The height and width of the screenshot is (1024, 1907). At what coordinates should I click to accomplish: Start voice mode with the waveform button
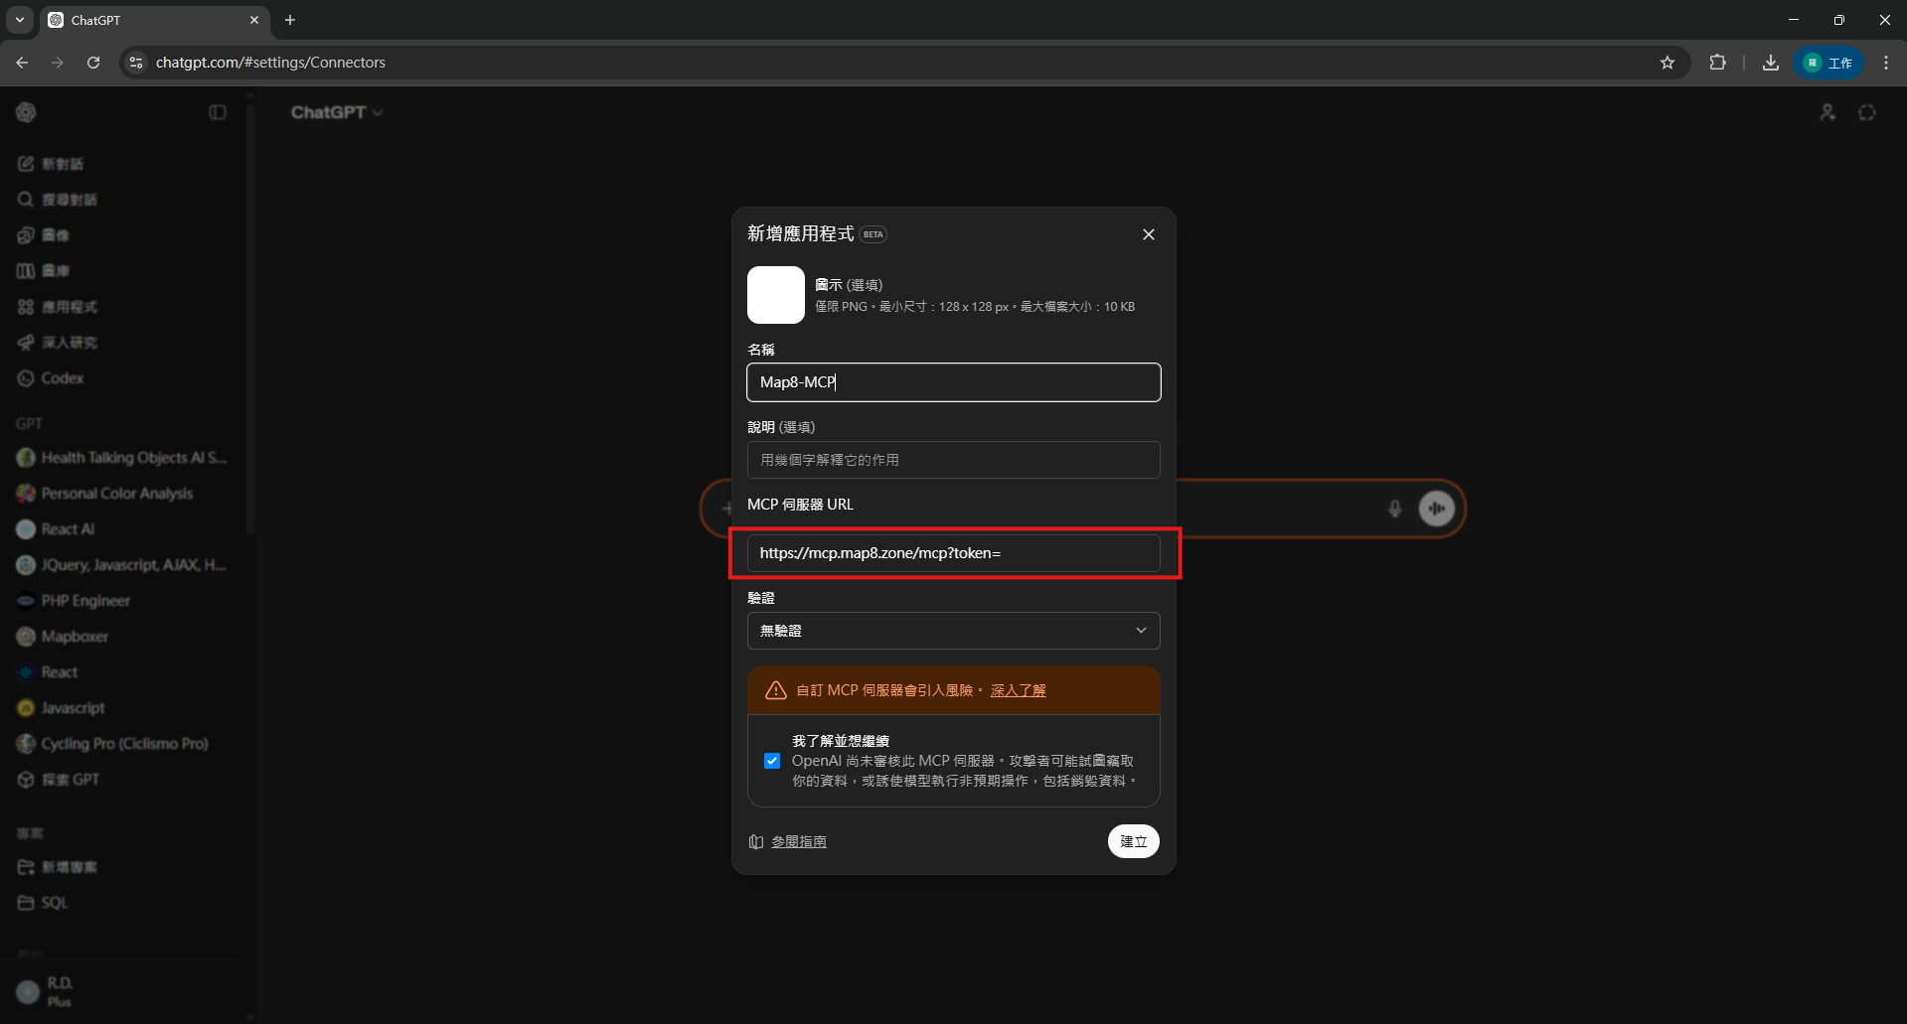point(1437,509)
